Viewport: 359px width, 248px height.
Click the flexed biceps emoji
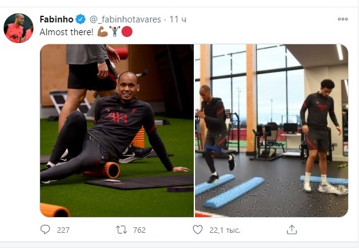103,32
